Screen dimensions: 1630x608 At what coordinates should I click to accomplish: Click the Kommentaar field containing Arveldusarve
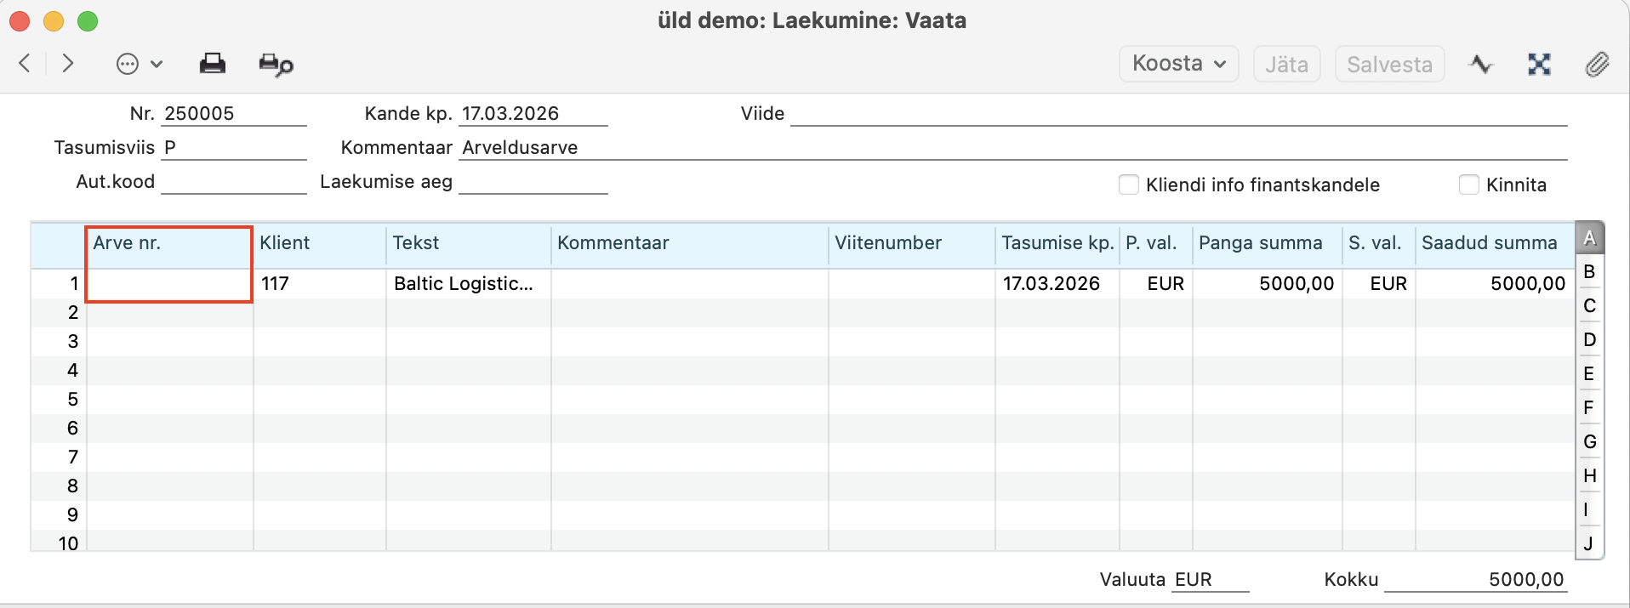tap(1012, 148)
